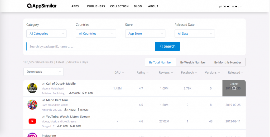Viewport: 270px width, 137px height.
Task: Open the Instagram title
Action: click(49, 135)
